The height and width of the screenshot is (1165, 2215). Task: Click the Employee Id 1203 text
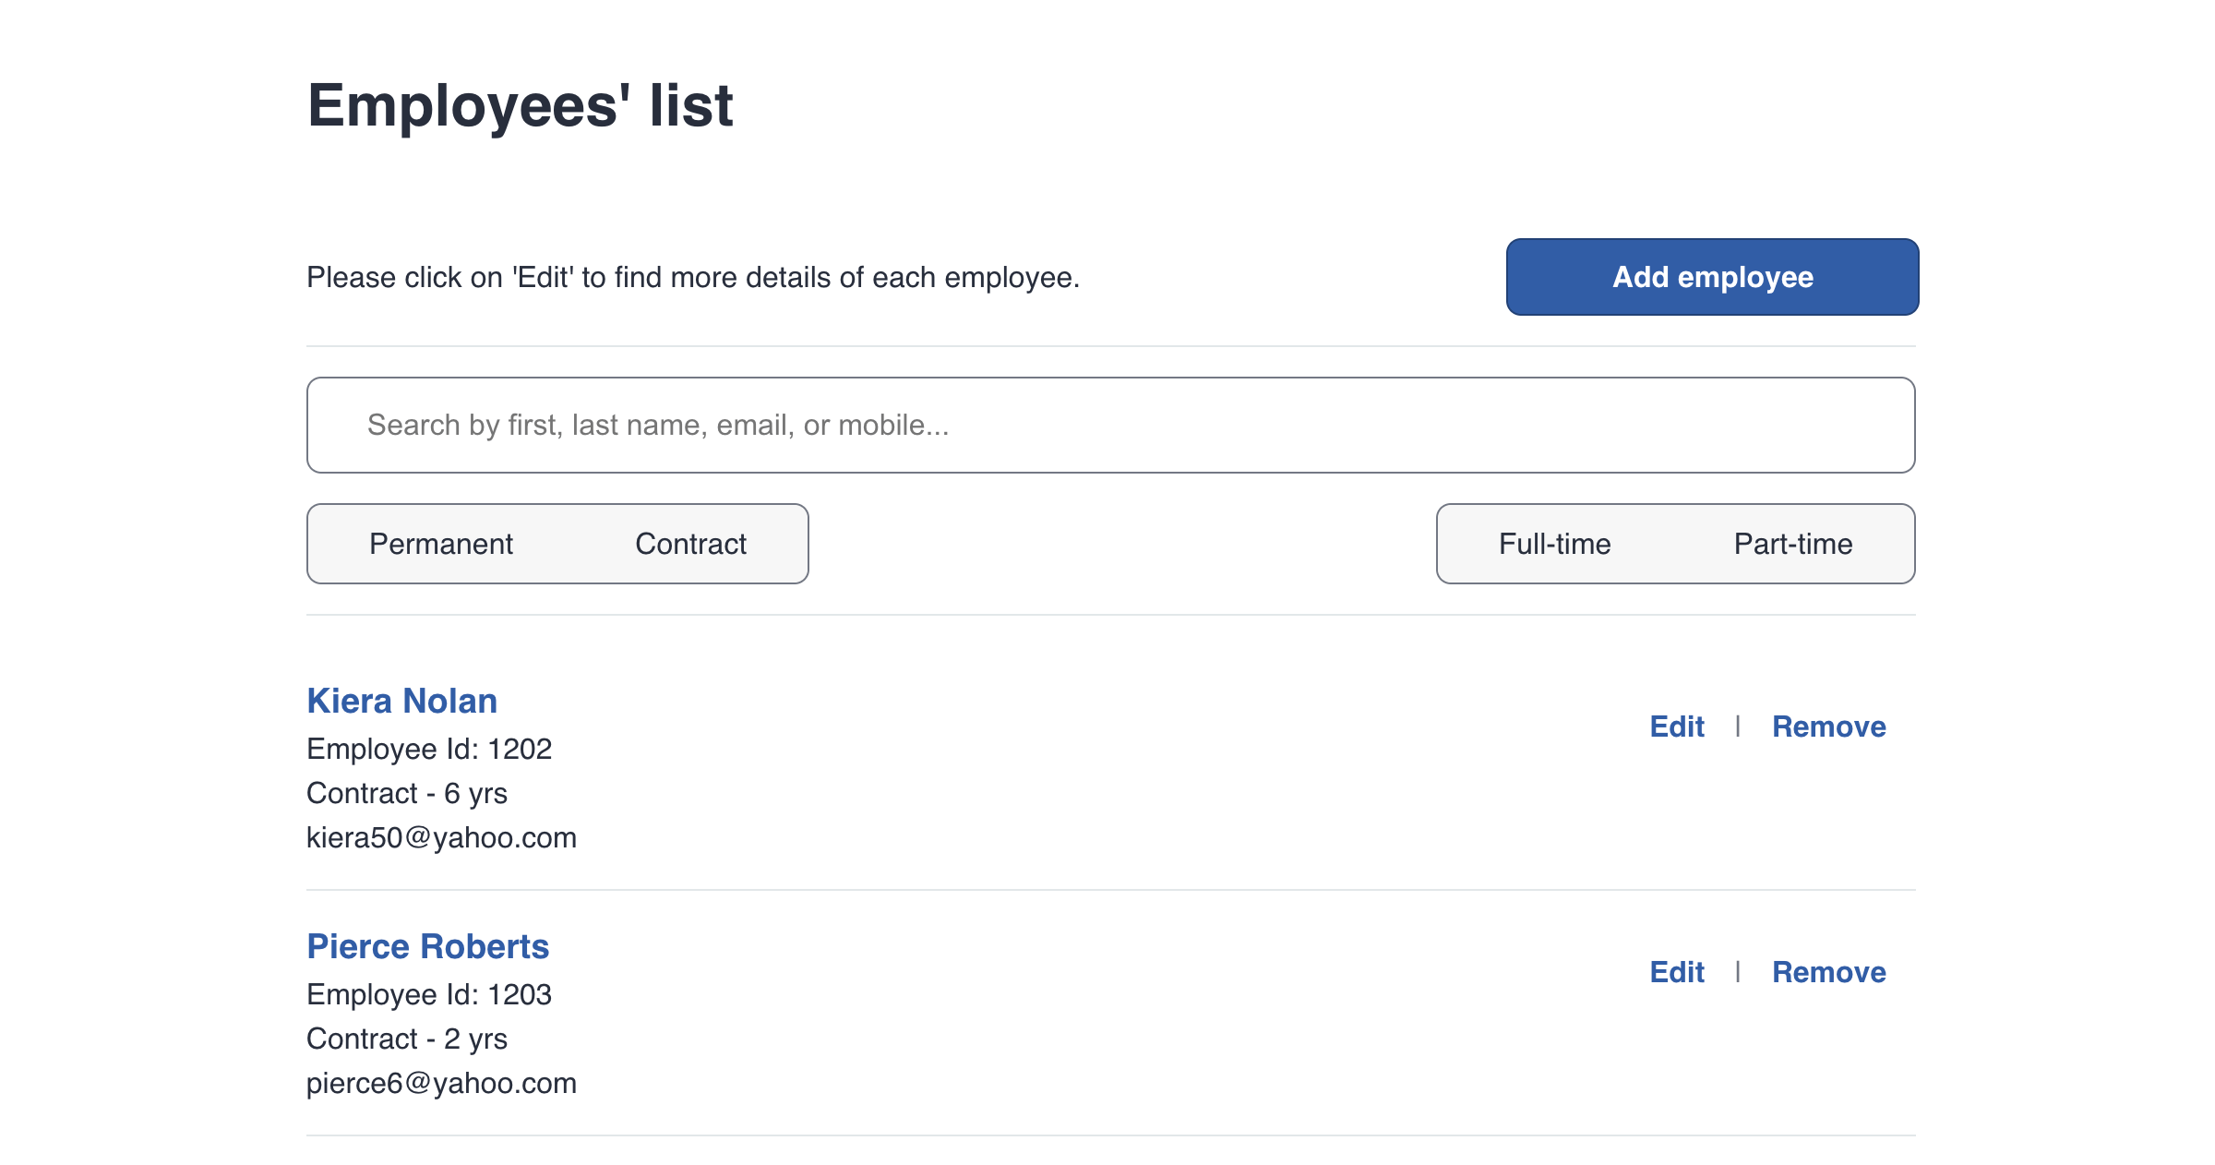coord(429,994)
